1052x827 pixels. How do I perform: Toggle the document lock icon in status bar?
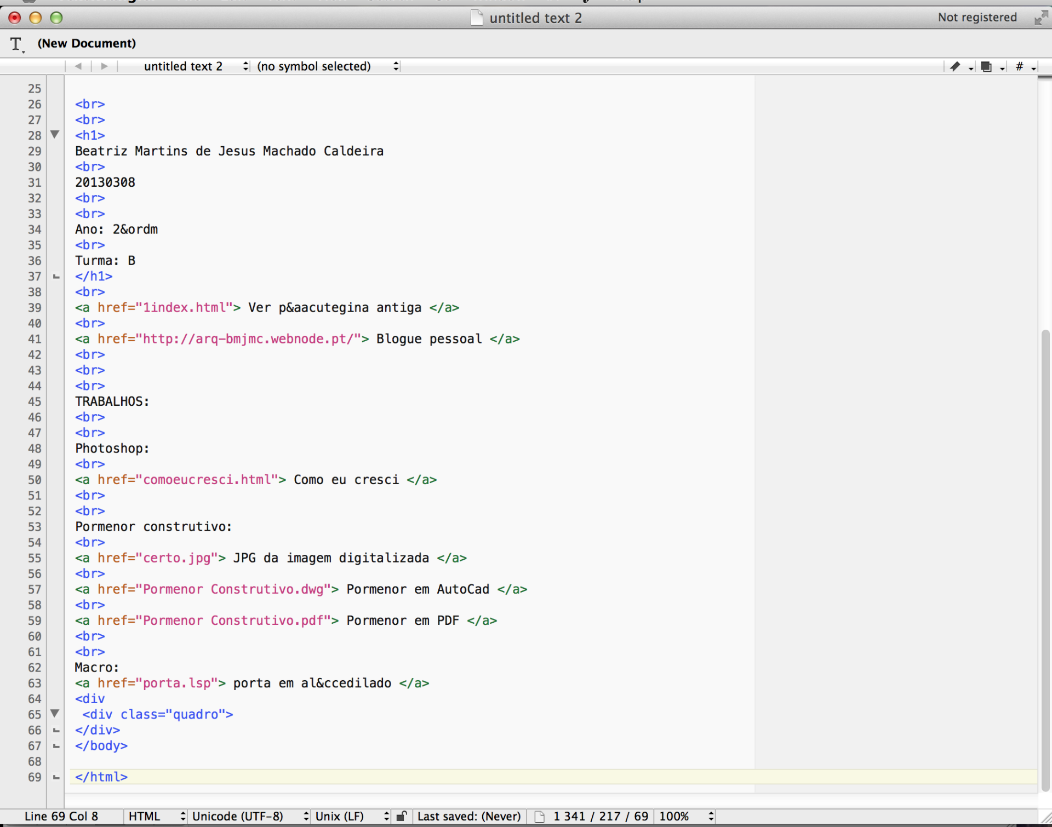point(401,816)
